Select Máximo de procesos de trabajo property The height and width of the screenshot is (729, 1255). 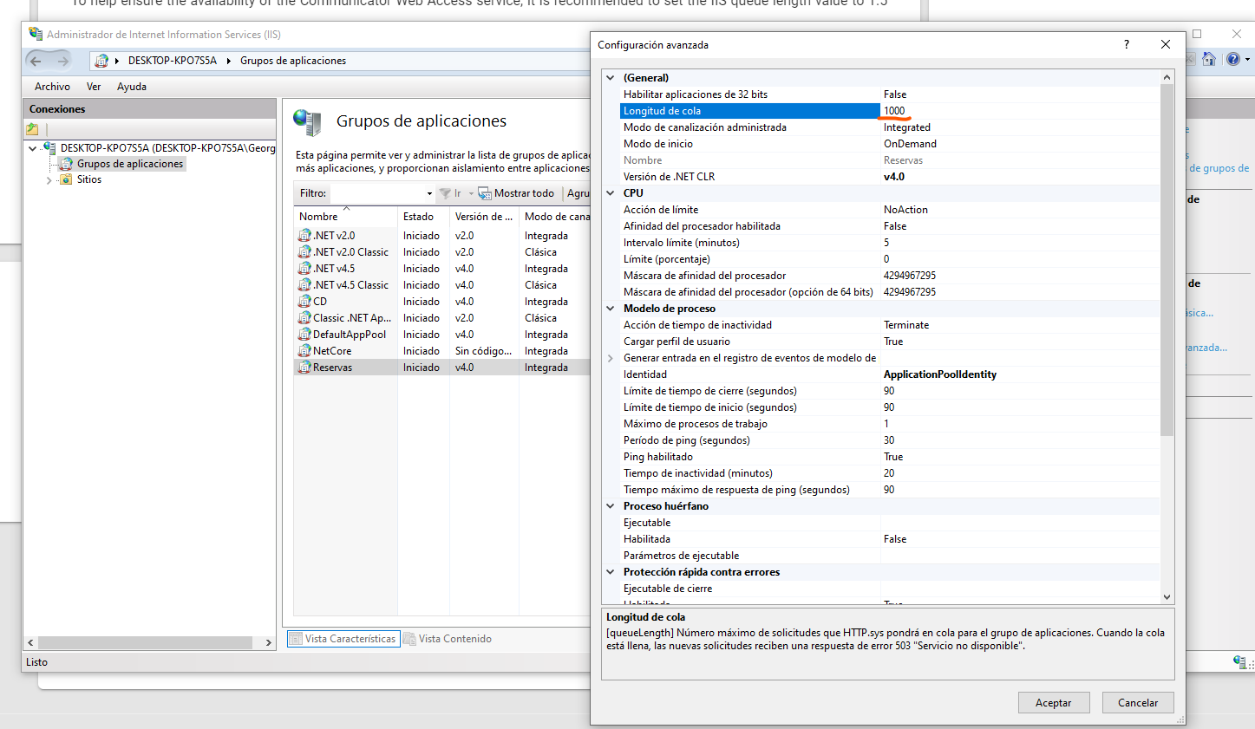click(x=889, y=424)
